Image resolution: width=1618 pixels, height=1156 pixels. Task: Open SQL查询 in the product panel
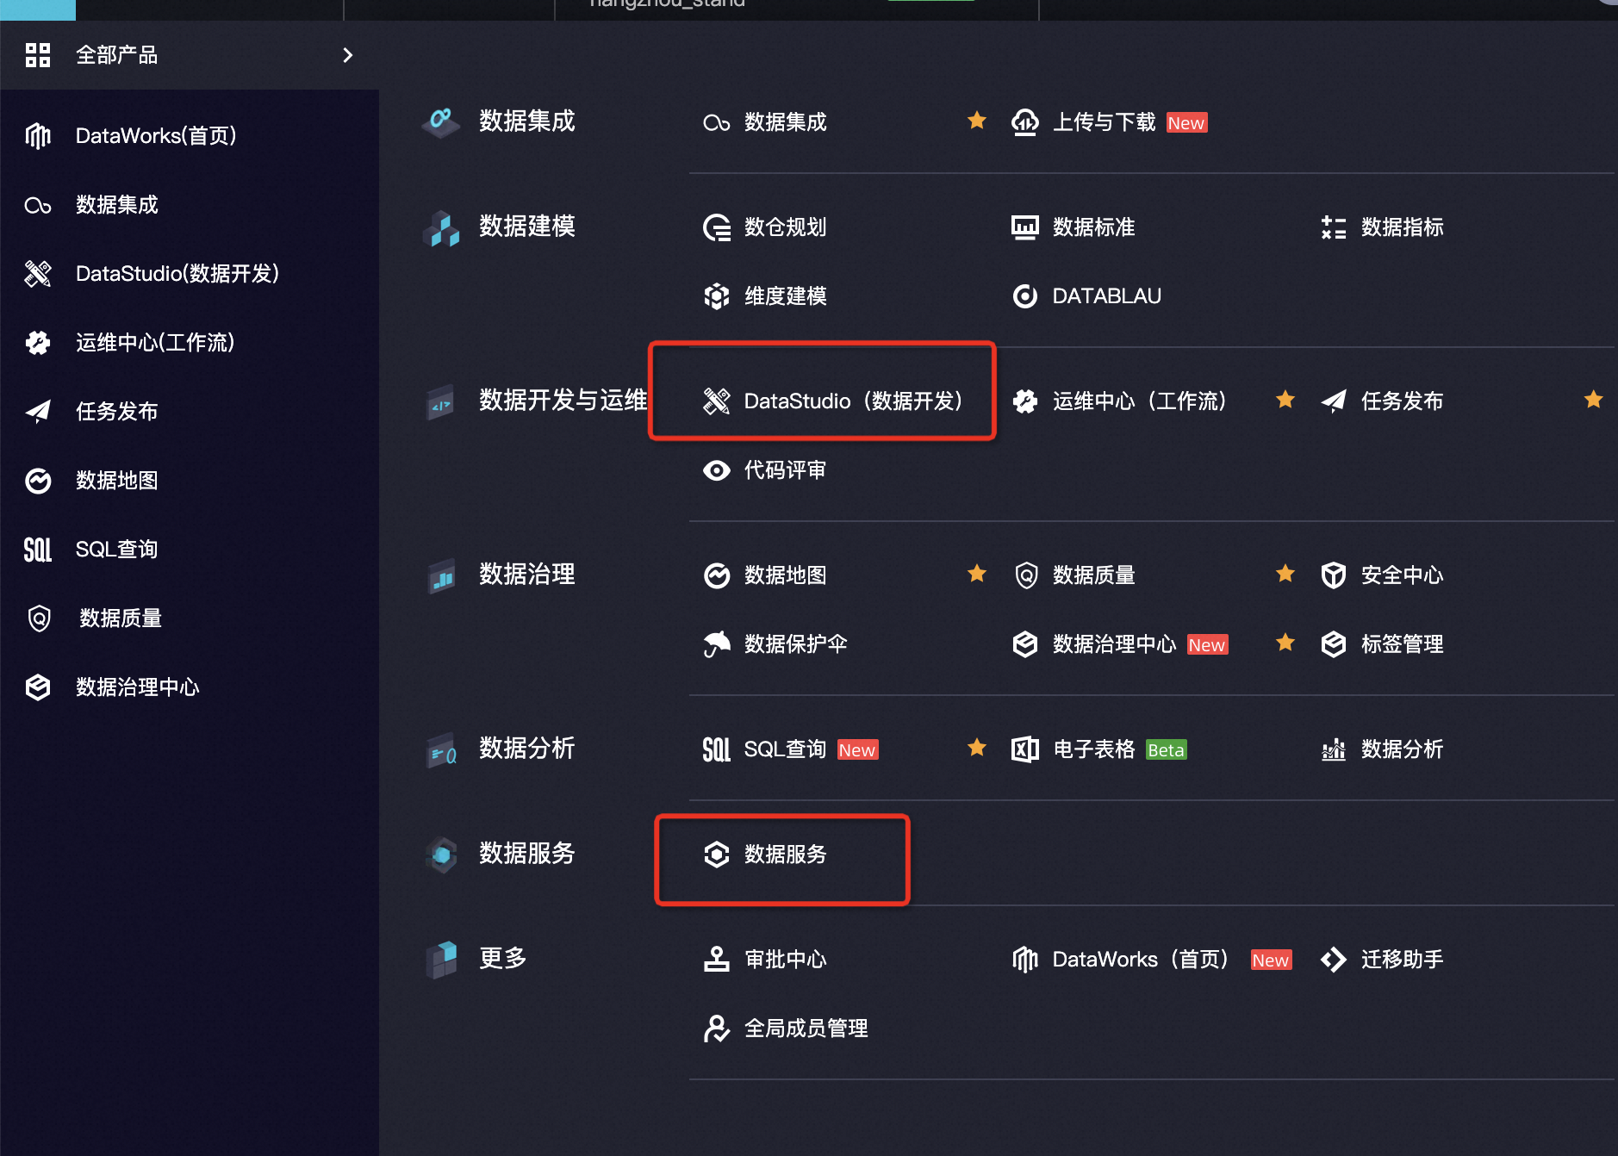pyautogui.click(x=786, y=749)
